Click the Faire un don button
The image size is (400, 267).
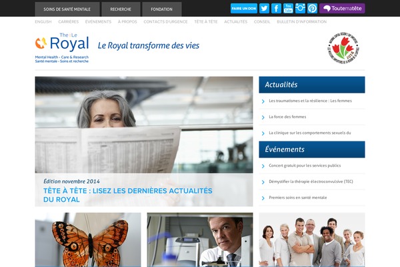click(x=243, y=9)
